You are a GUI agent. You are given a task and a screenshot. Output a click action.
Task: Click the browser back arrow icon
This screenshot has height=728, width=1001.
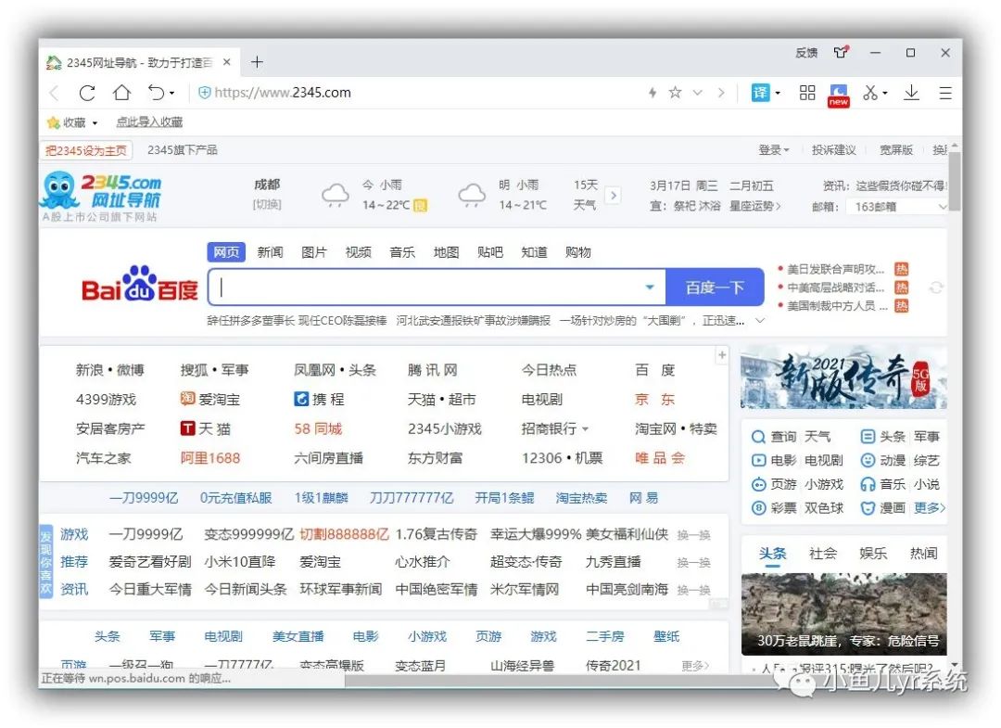coord(55,94)
